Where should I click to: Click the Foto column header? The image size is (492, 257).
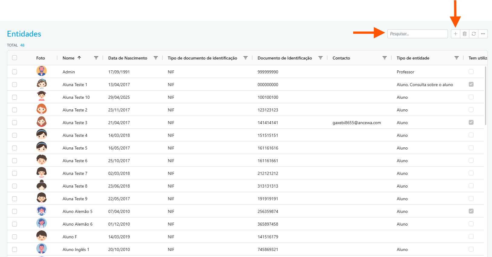pos(41,58)
